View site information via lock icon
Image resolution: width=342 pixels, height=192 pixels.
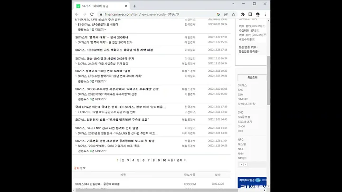101,14
